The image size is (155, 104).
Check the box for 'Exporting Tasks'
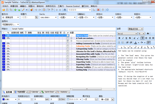68,64
